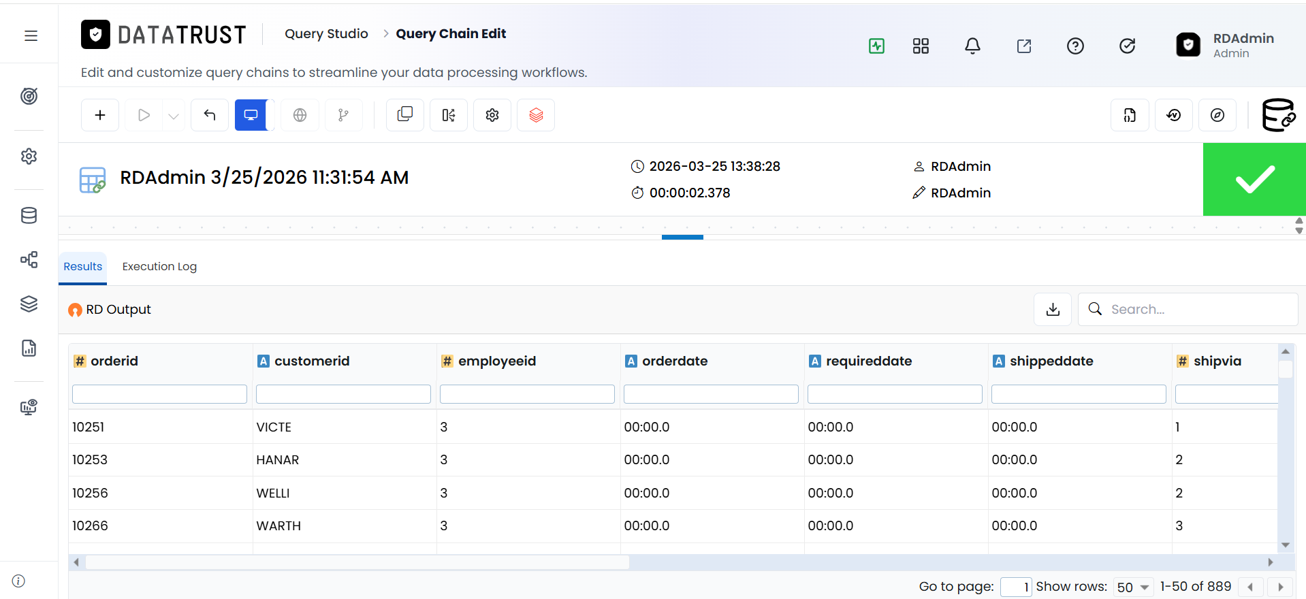Click the code file braces icon

tap(1130, 115)
